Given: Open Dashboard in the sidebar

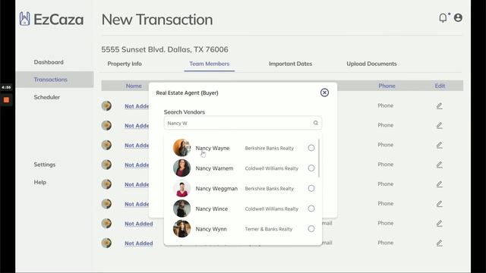Looking at the screenshot, I should (49, 62).
